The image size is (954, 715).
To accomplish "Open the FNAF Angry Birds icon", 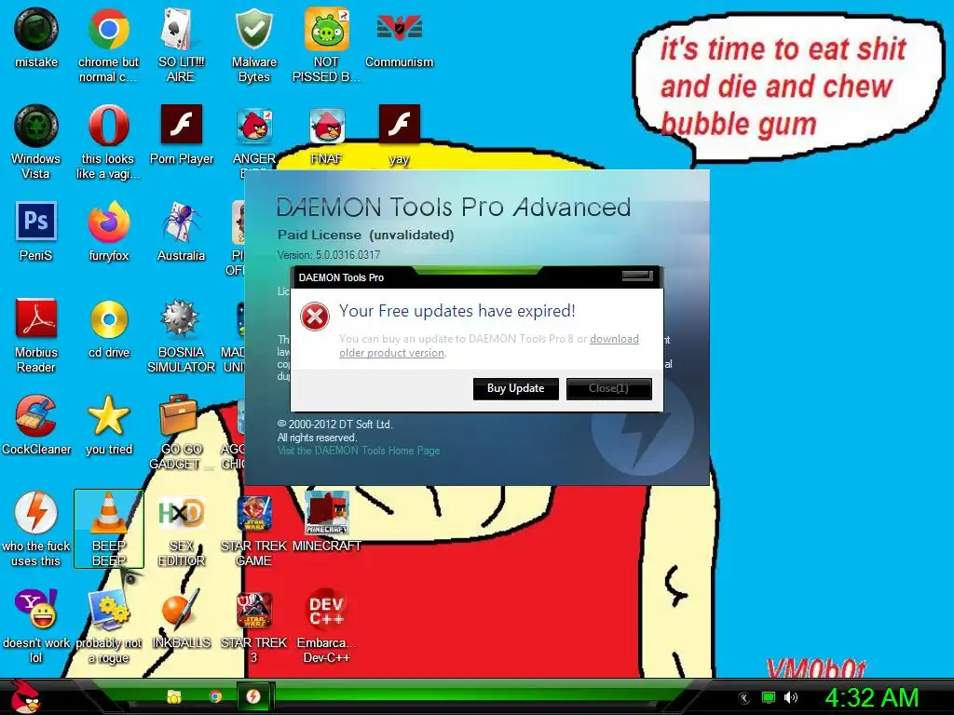I will click(327, 126).
